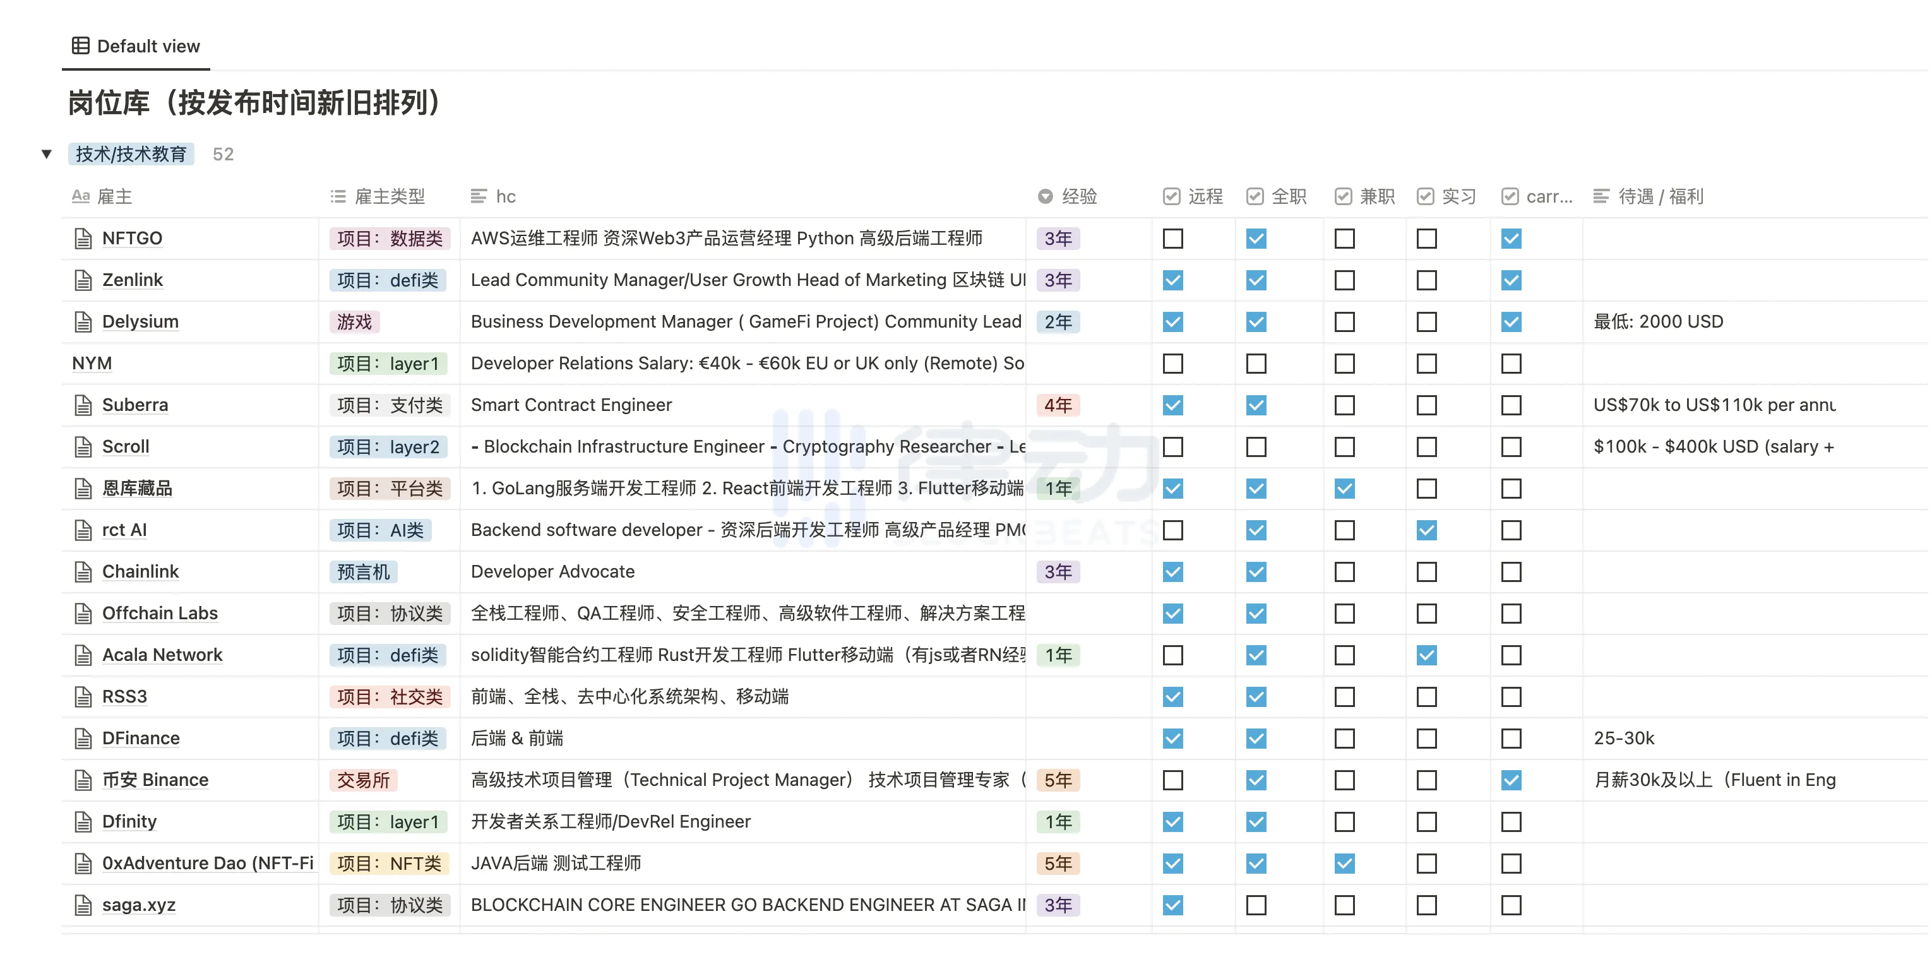
Task: Open the 3年 experience dropdown for NFTGO
Action: [x=1058, y=239]
